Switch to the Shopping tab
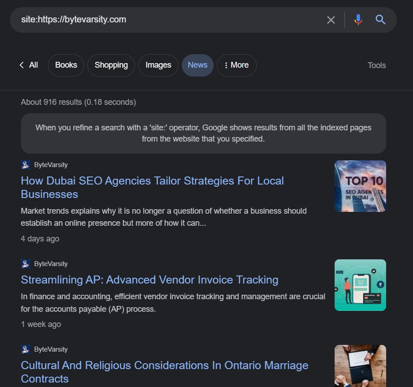This screenshot has height=387, width=413. pyautogui.click(x=111, y=65)
